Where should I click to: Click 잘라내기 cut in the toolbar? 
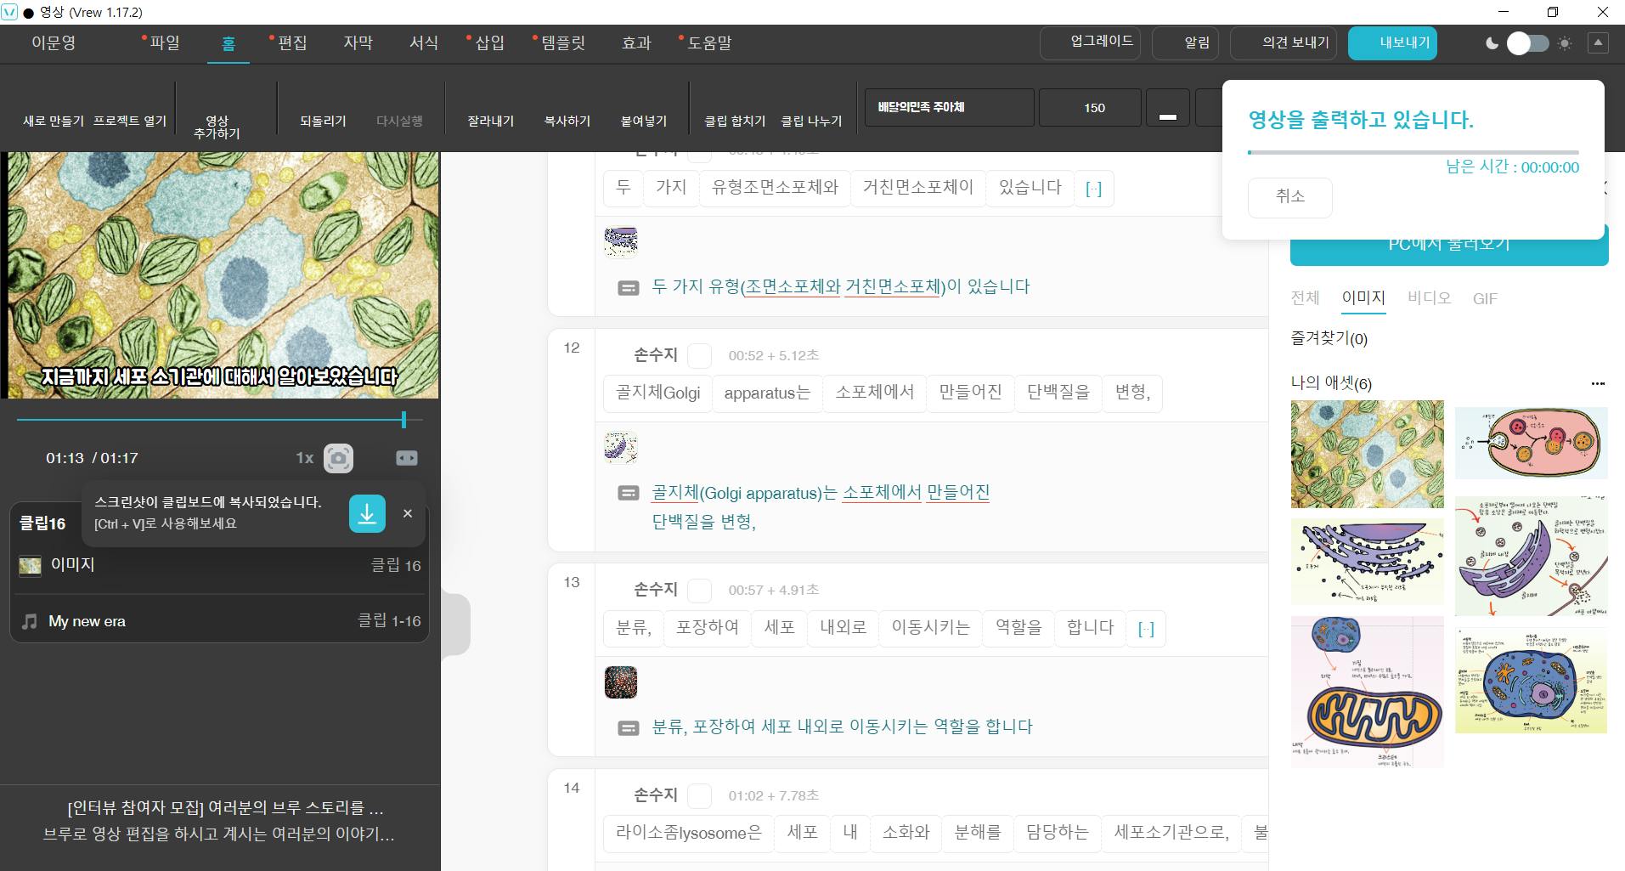[491, 121]
